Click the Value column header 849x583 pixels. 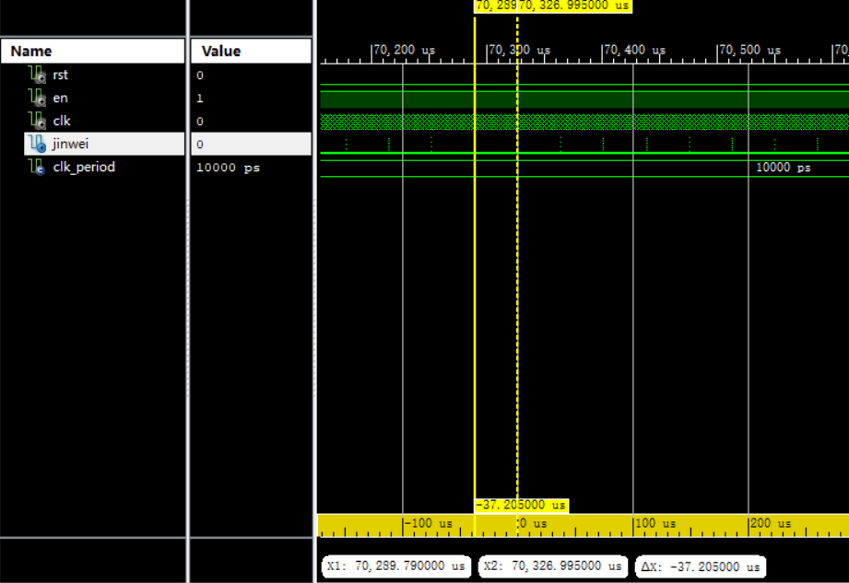252,51
